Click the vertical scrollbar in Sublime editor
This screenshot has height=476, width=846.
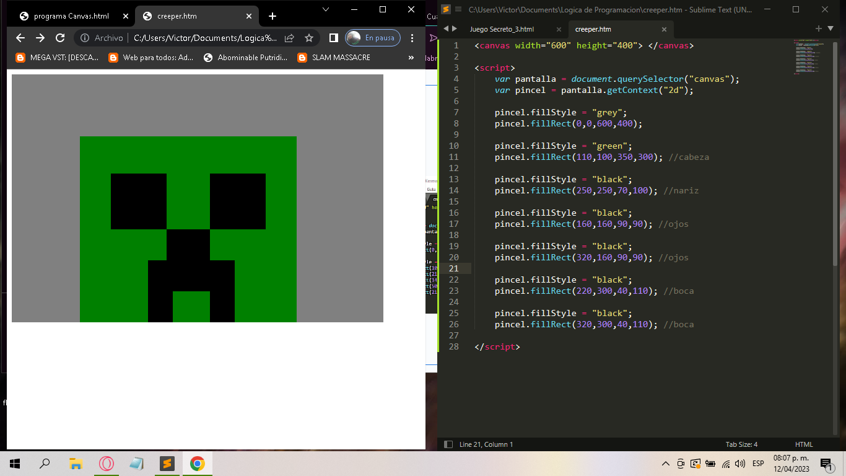pos(835,155)
